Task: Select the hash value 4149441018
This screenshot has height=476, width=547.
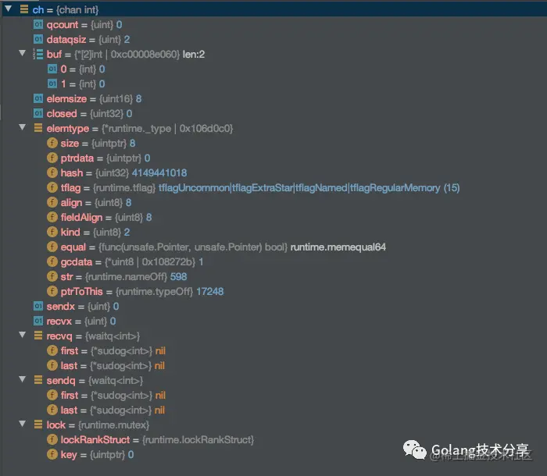Action: tap(159, 172)
